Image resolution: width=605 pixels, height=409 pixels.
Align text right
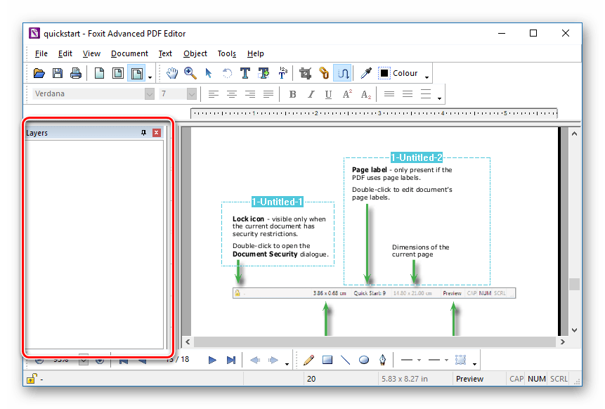pos(250,93)
